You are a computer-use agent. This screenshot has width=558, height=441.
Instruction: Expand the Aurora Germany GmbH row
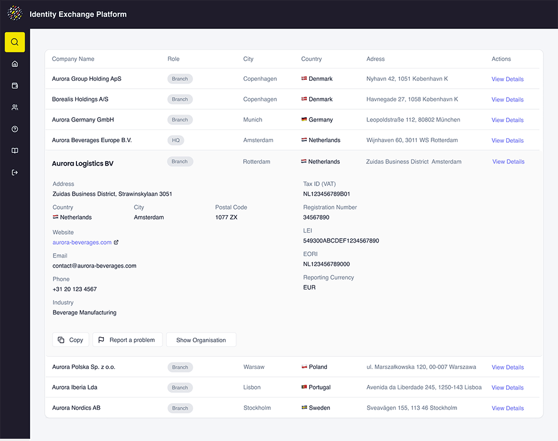point(82,119)
